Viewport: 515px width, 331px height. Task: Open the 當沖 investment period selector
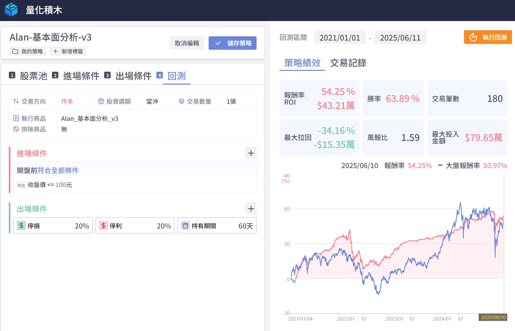[x=152, y=101]
